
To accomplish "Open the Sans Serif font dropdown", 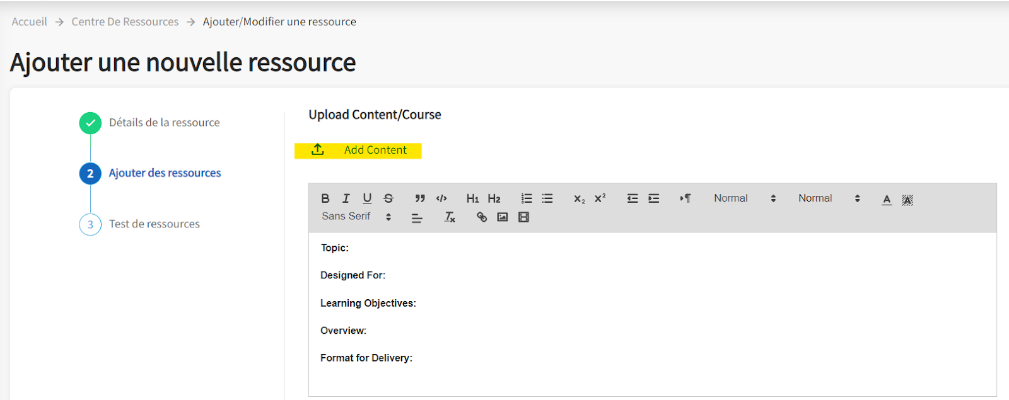I will click(356, 217).
